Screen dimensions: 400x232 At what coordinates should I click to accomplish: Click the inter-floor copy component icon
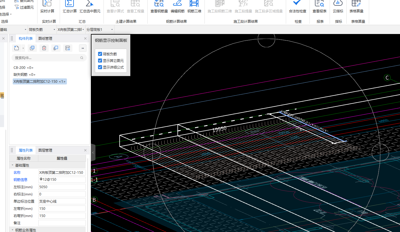pyautogui.click(x=56, y=48)
